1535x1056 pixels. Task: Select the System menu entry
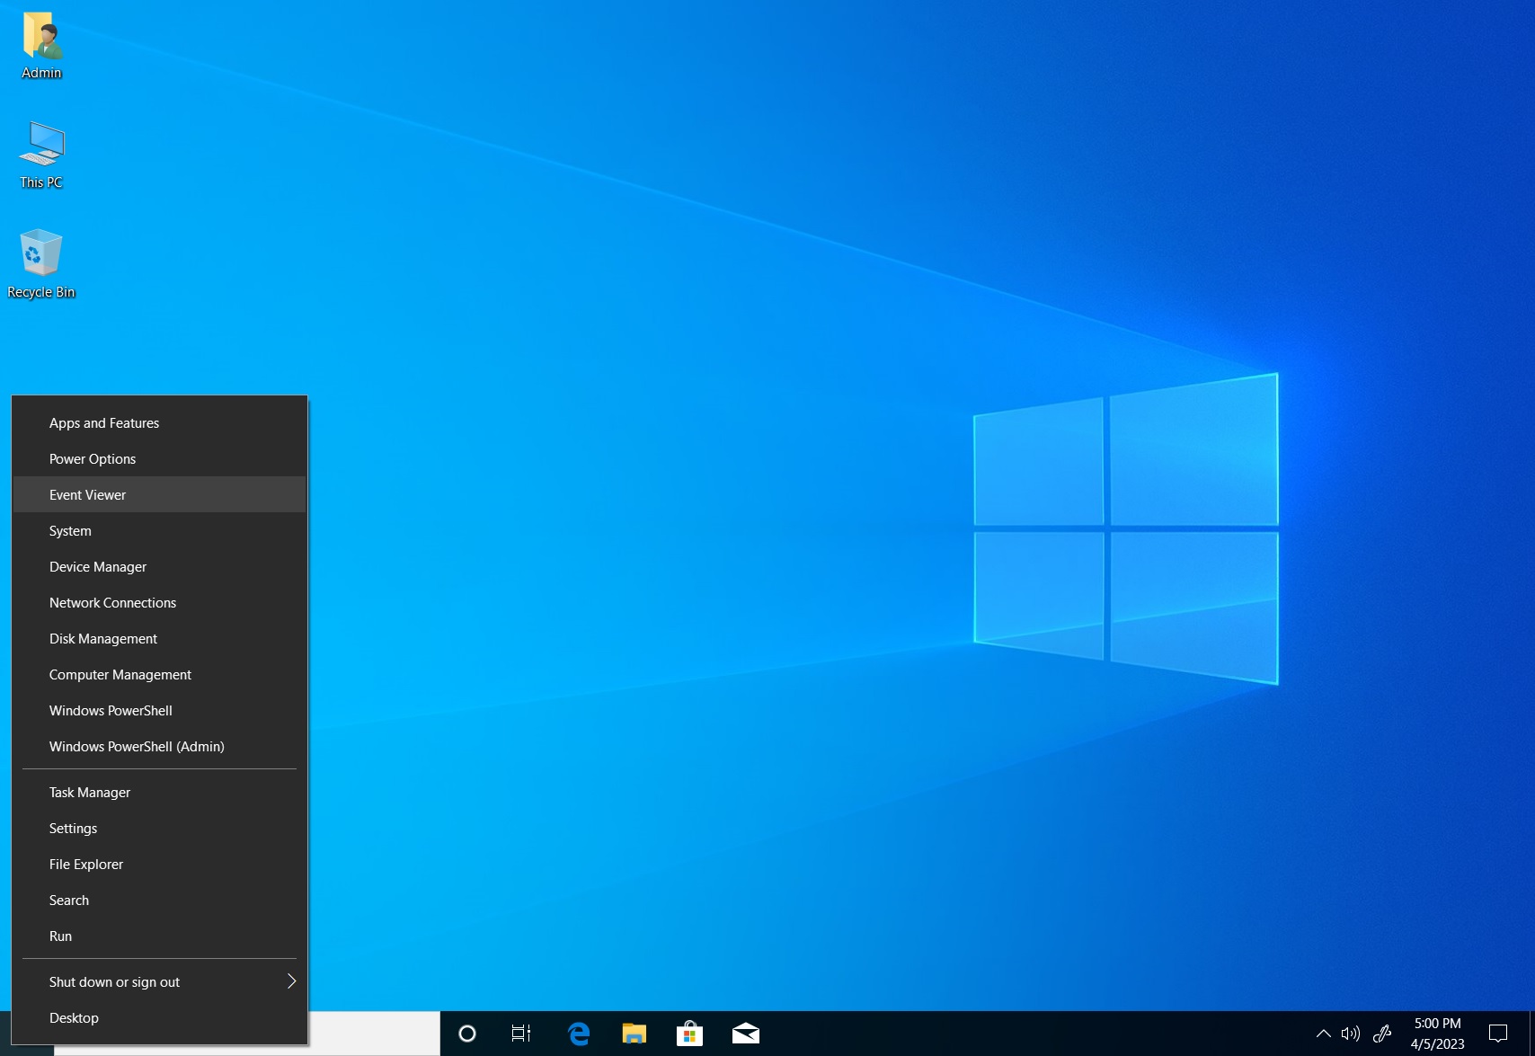[x=160, y=530]
